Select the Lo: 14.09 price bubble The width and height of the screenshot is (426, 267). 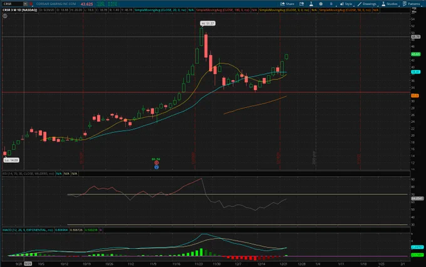(x=11, y=160)
